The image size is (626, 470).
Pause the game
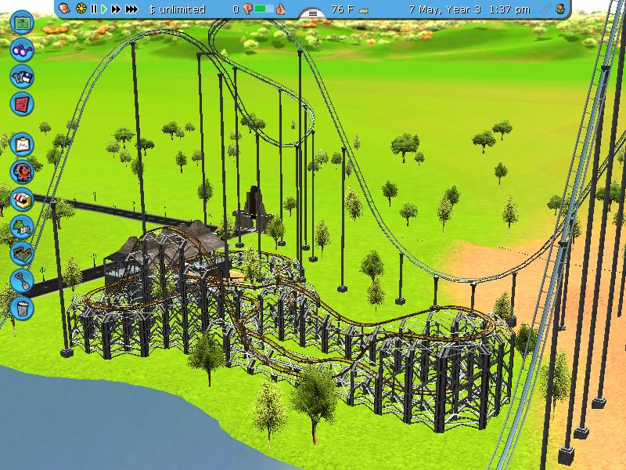[94, 9]
